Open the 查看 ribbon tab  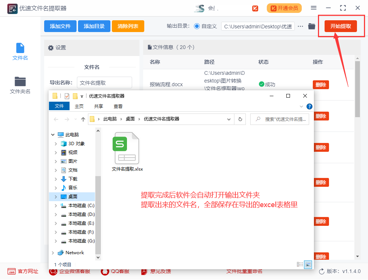coord(118,106)
